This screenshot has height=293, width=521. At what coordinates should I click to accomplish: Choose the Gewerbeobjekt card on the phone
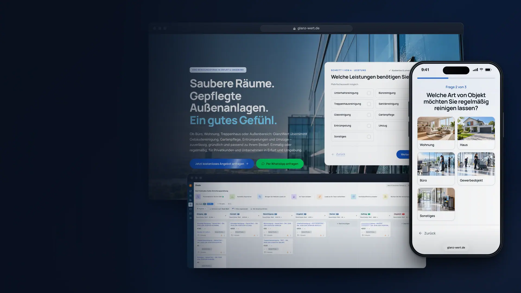point(476,168)
